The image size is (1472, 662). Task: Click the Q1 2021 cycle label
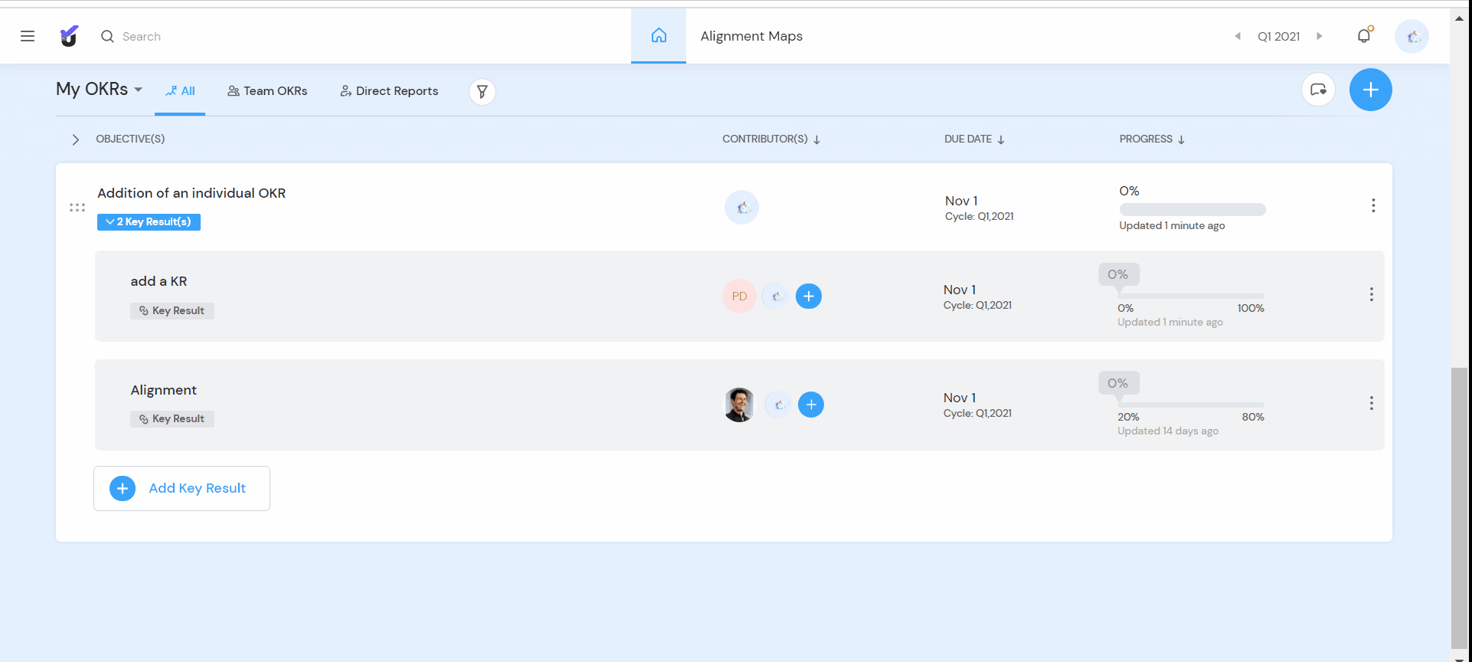coord(1279,36)
